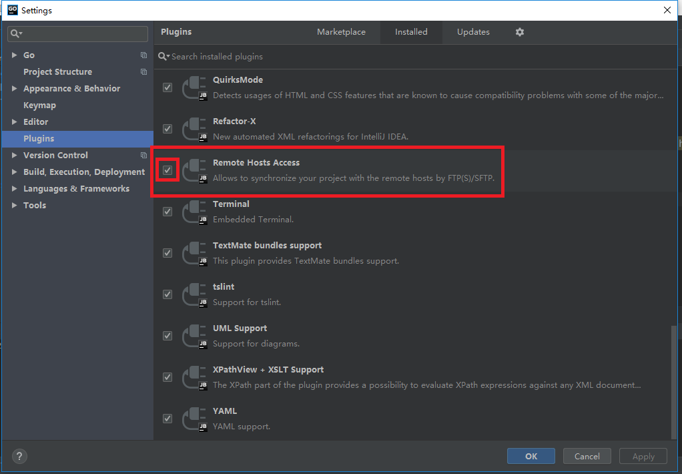Disable the Remote Hosts Access checkbox
The image size is (682, 474).
(x=167, y=170)
